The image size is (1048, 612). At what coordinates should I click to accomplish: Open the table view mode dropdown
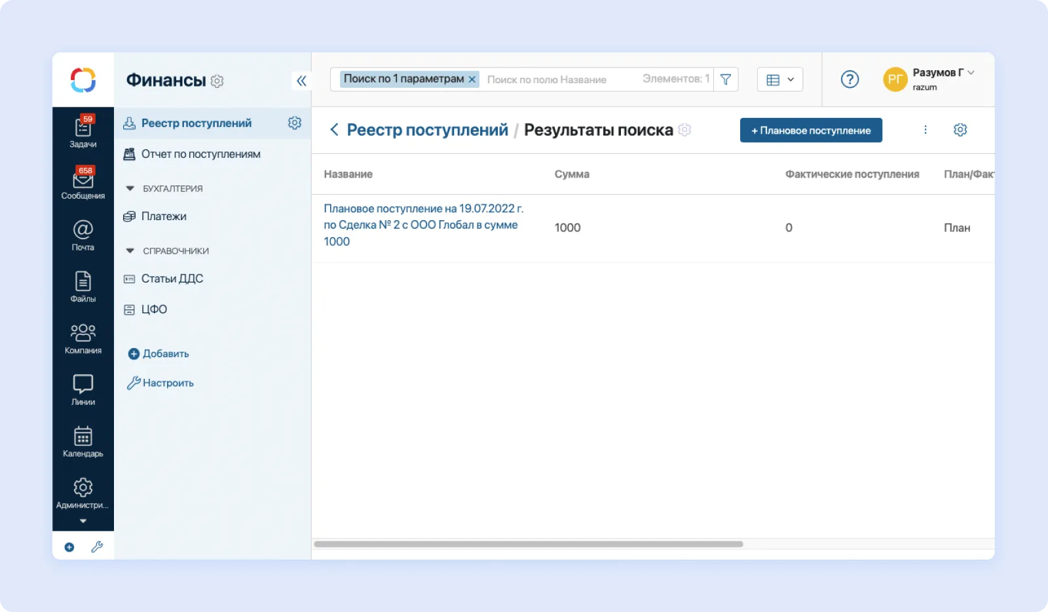coord(780,79)
